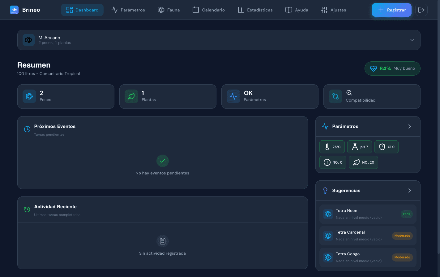The image size is (440, 277).
Task: Click the lightbulb icon in Sugerencias
Action: (x=325, y=191)
